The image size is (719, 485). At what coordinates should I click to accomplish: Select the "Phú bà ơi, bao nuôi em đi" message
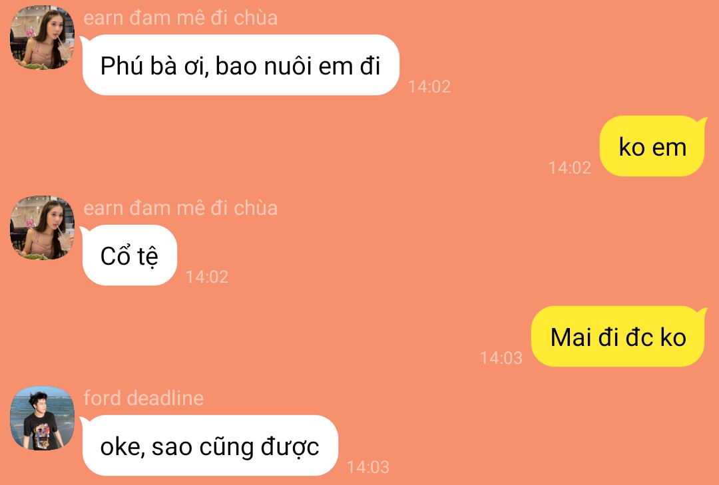point(240,65)
